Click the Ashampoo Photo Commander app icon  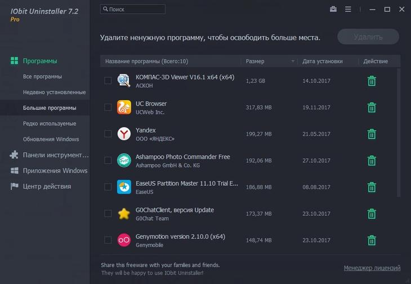124,160
